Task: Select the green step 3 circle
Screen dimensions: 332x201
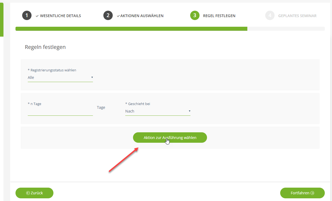Action: [195, 16]
